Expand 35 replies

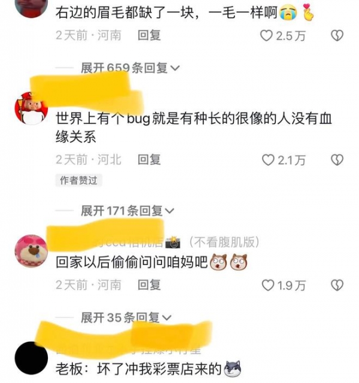(126, 318)
